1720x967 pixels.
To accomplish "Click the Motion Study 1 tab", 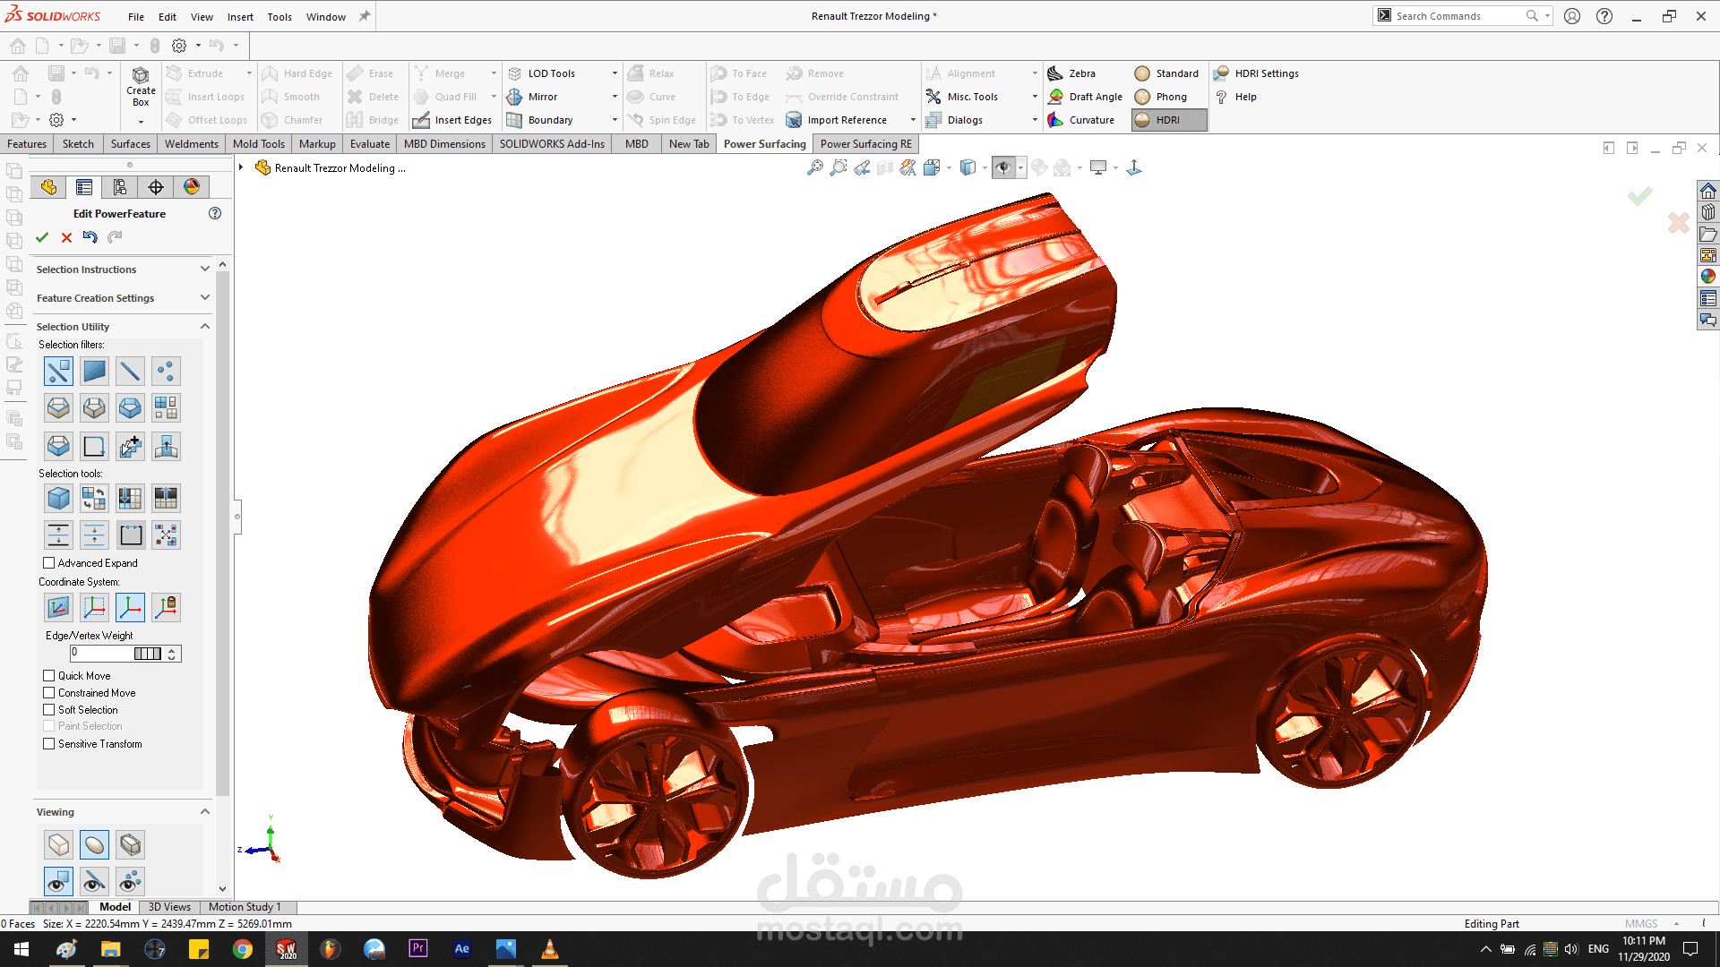I will pos(245,907).
